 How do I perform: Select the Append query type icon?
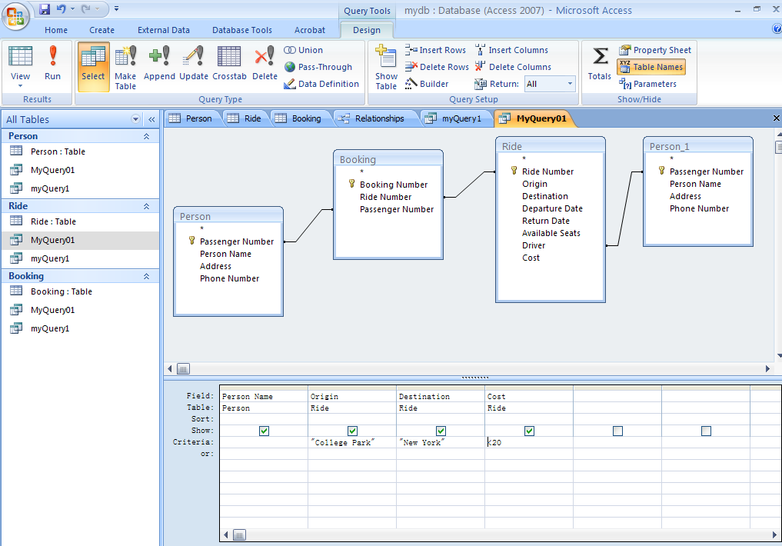159,66
